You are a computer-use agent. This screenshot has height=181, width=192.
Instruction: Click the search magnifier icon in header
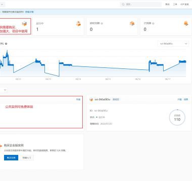coord(123,4)
